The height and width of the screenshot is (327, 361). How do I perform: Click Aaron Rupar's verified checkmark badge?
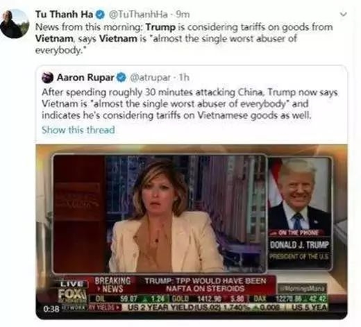point(121,77)
